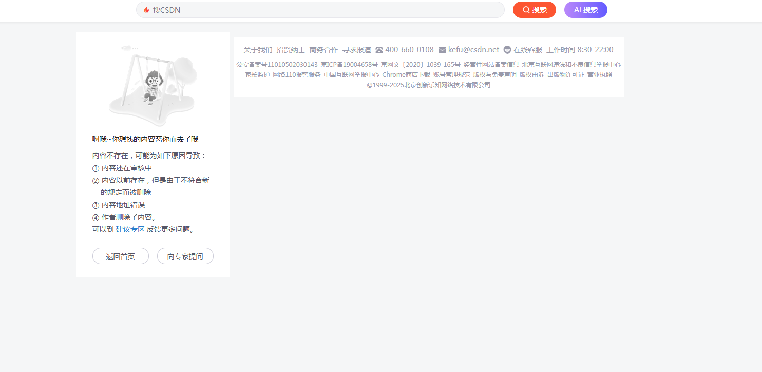This screenshot has width=762, height=372.
Task: Open the 营业执照 link
Action: (x=600, y=75)
